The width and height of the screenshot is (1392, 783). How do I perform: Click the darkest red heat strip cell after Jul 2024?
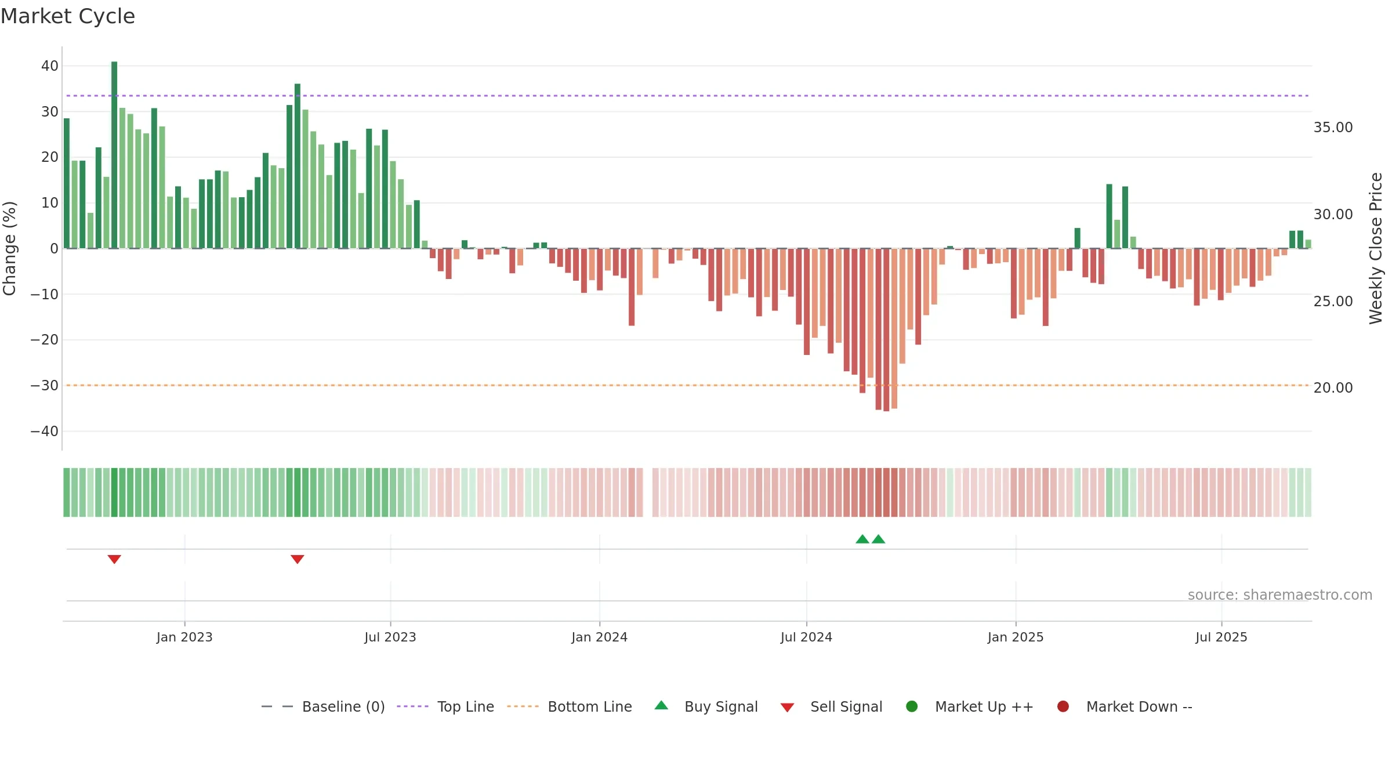click(886, 492)
